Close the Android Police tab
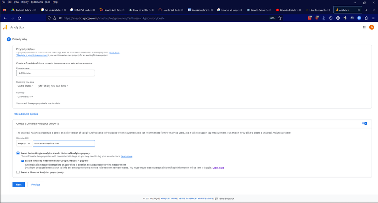This screenshot has height=203, width=378. point(35,10)
